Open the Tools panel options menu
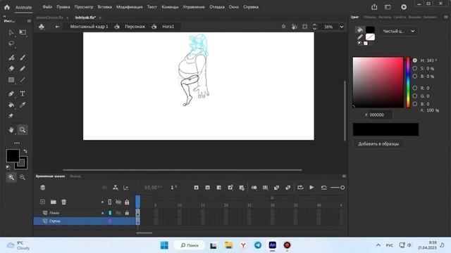 [29, 21]
